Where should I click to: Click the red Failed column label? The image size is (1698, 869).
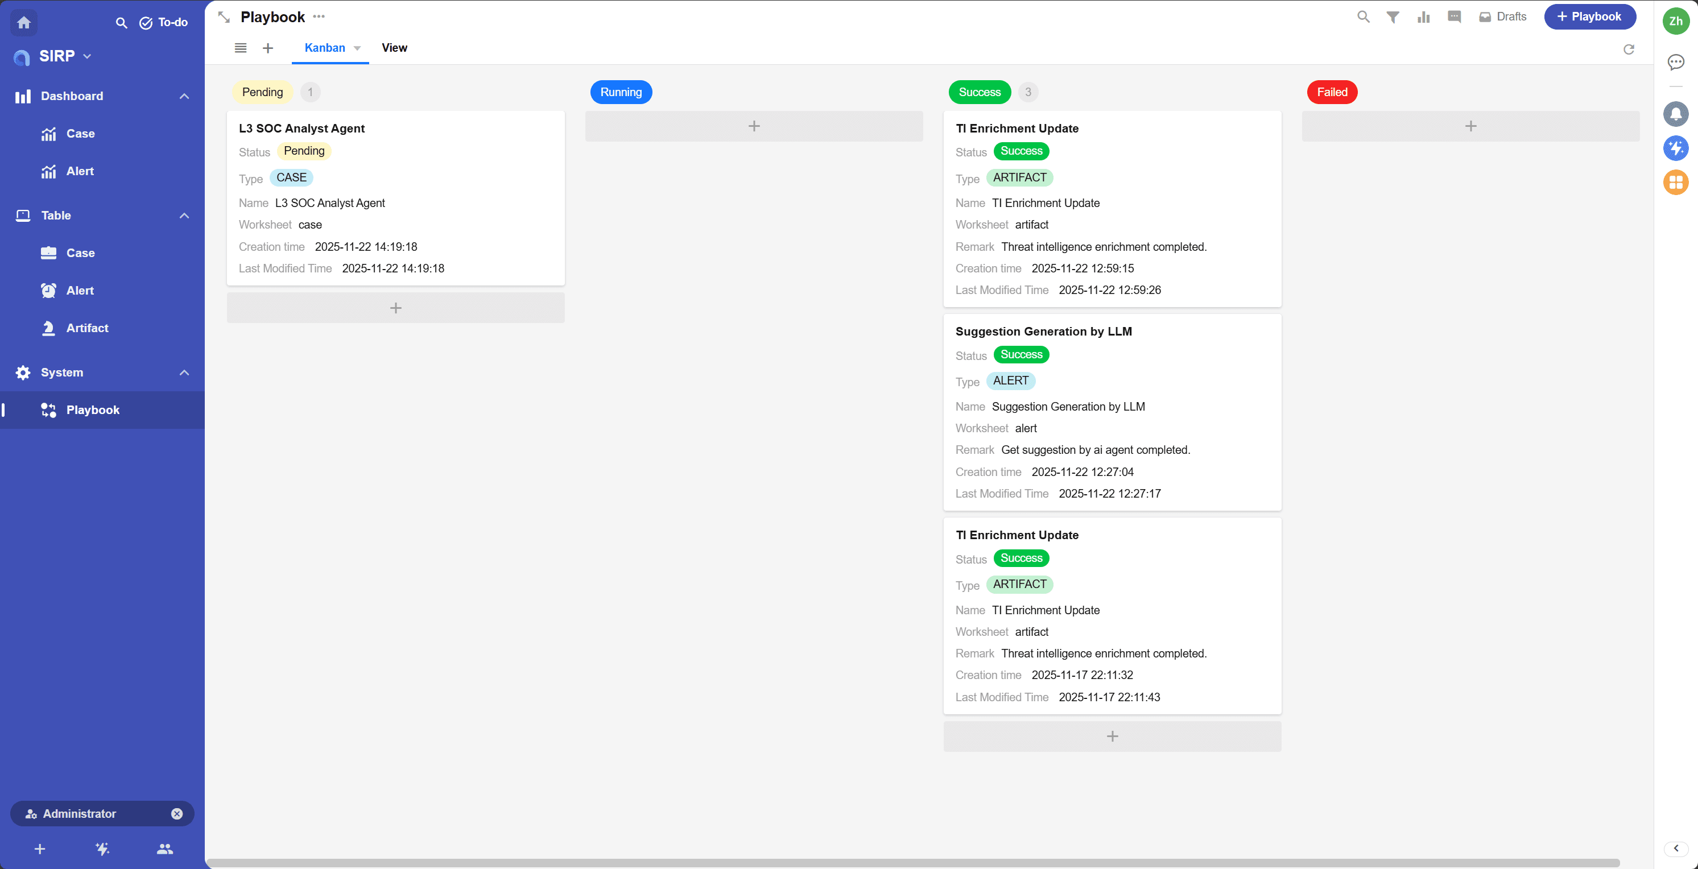point(1332,92)
